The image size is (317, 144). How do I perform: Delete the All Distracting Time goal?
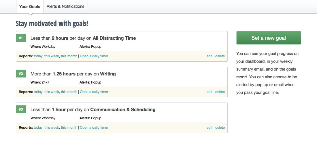[220, 56]
